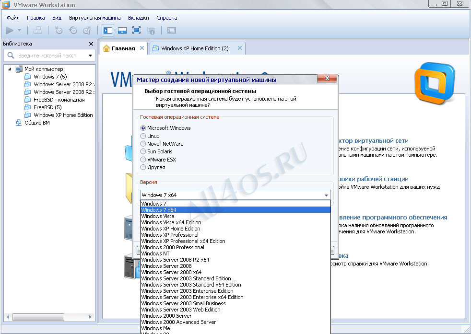
Task: Choose Windows NT option
Action: pyautogui.click(x=235, y=253)
